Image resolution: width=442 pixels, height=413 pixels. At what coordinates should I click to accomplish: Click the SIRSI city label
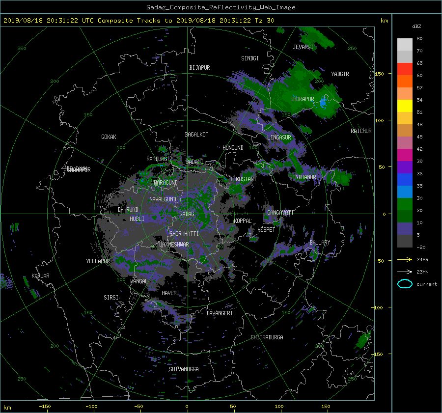point(111,298)
